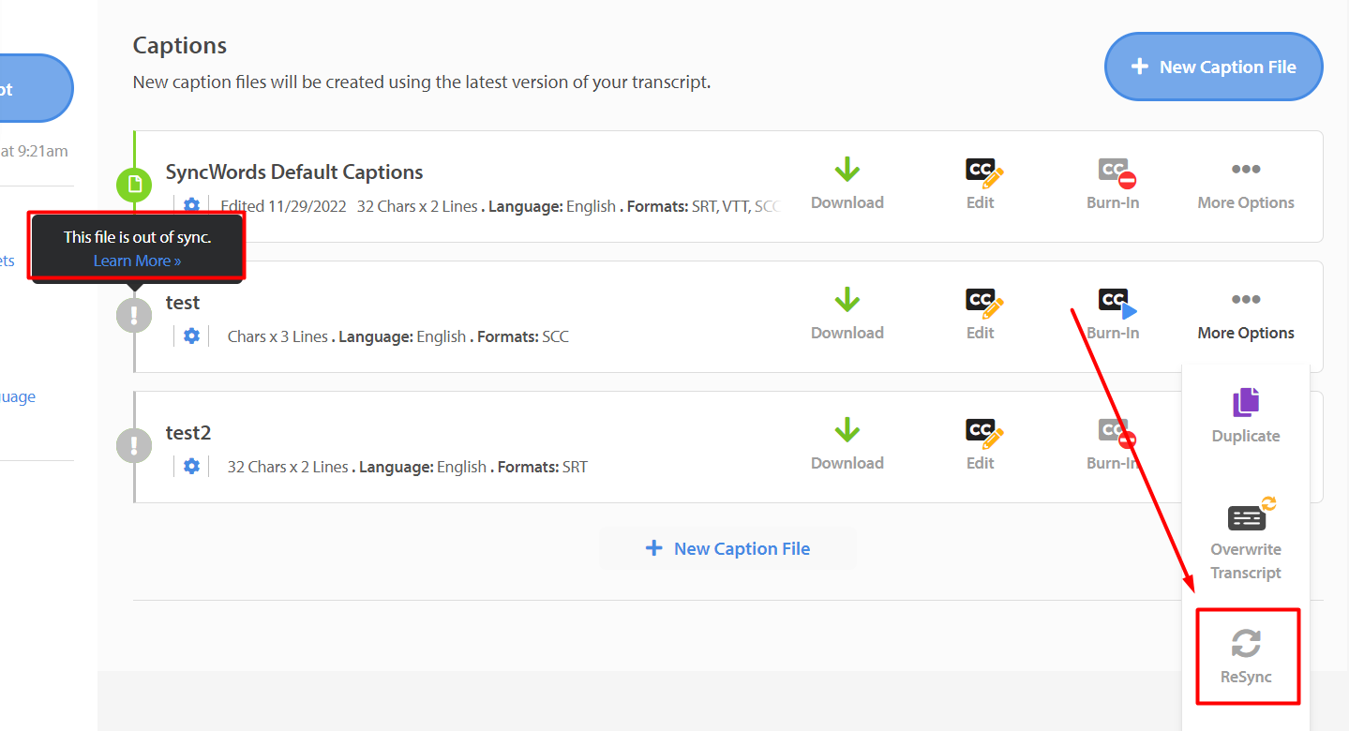This screenshot has width=1349, height=731.
Task: Download the test2 caption file
Action: click(x=847, y=445)
